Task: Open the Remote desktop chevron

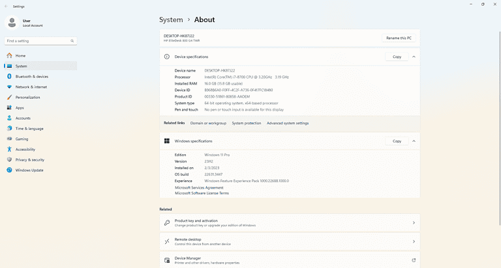Action: click(x=414, y=241)
